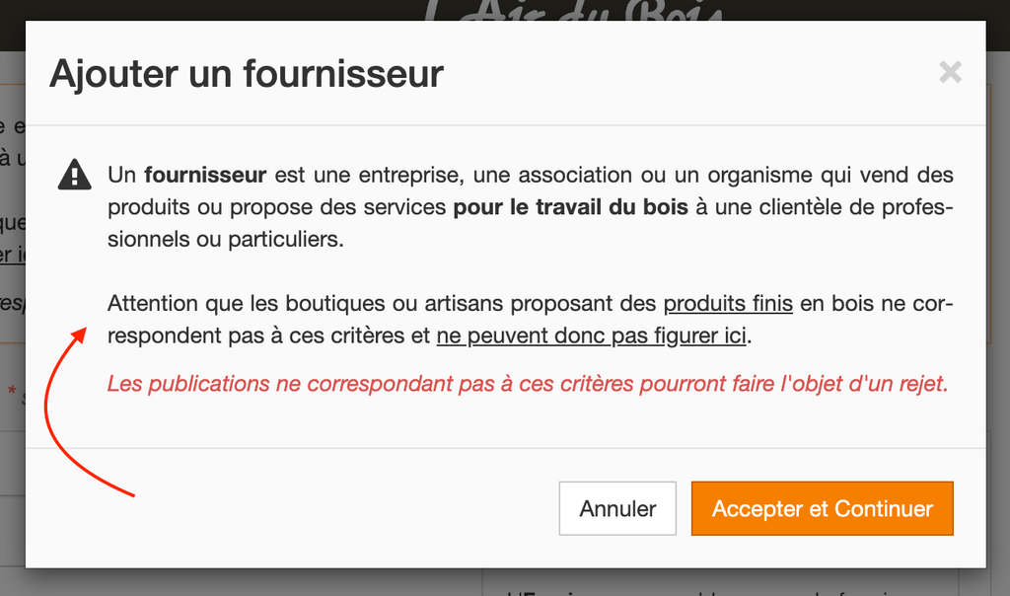Click "ne peuvent donc pas figurer ici"

(592, 335)
